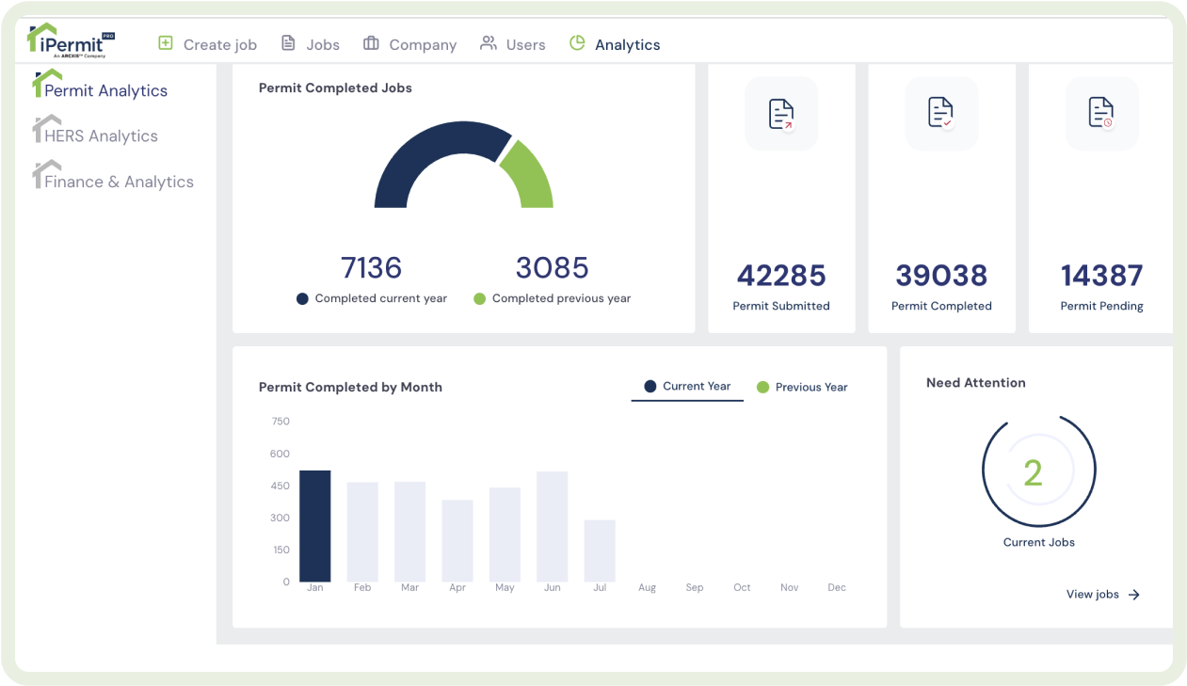Click the 14387 Permit Pending value
Screen dimensions: 1187x686
pos(1102,276)
